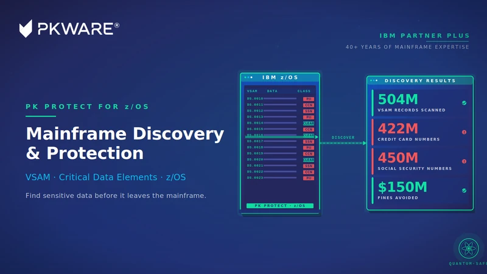The height and width of the screenshot is (274, 487).
Task: Click the DATA column header
Action: tap(272, 91)
